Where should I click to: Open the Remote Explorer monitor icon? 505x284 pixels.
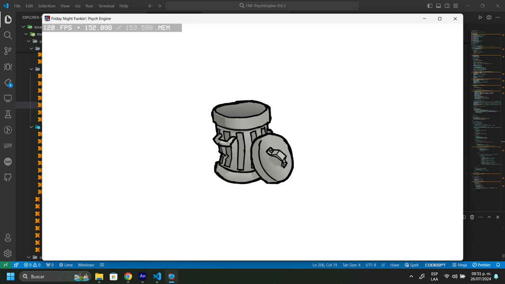pos(8,98)
